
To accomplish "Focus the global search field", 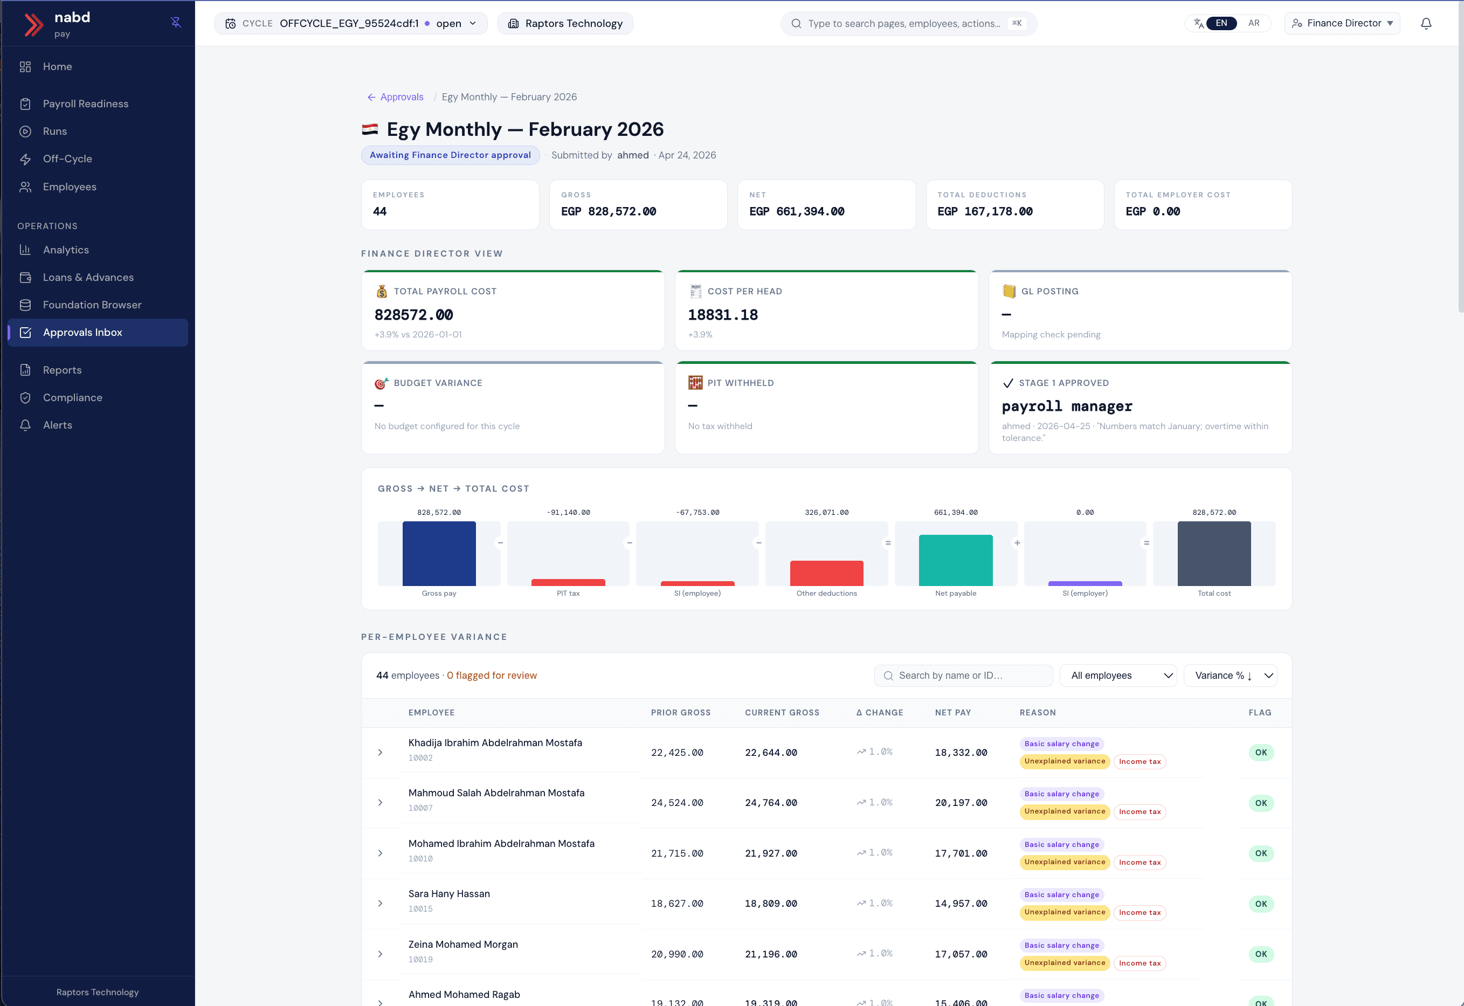I will point(908,23).
